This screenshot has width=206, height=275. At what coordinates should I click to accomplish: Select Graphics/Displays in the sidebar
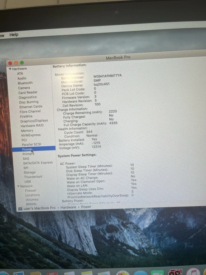pyautogui.click(x=34, y=121)
